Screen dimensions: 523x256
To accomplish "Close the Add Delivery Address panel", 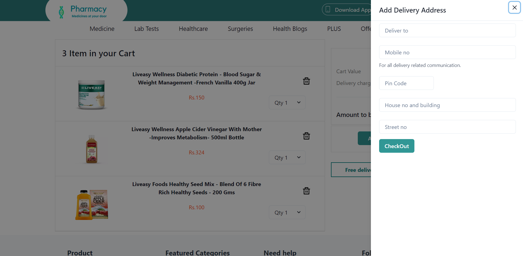I will (x=514, y=7).
